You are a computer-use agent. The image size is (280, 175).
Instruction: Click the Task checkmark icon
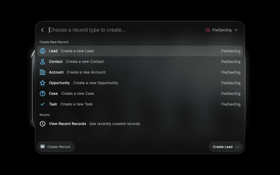tap(42, 104)
